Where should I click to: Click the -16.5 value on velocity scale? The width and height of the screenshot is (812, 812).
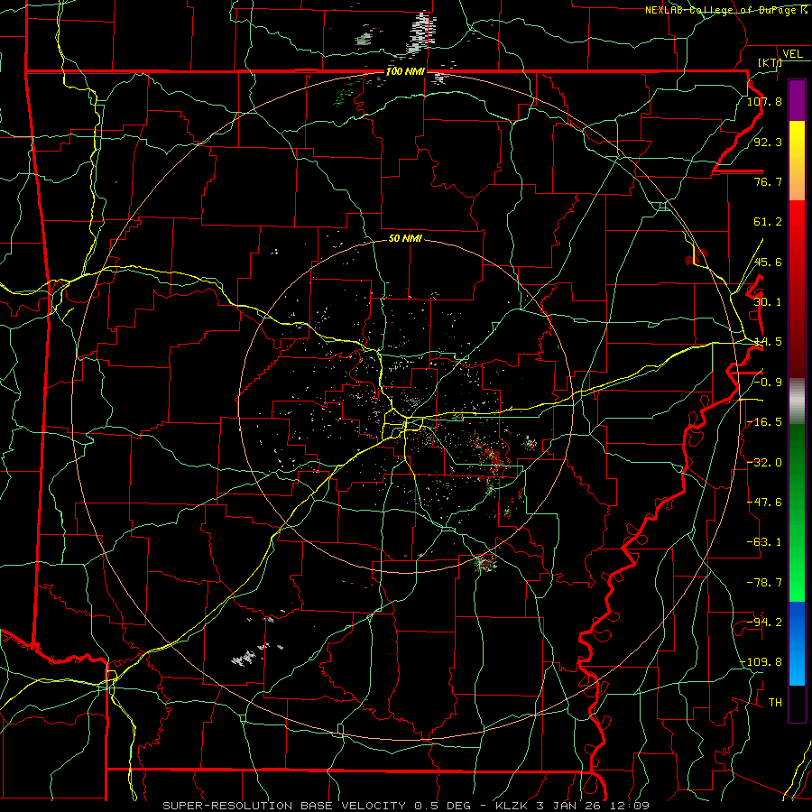[x=764, y=422]
